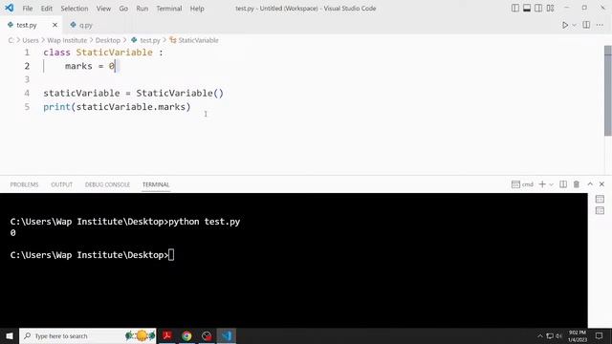Close the test.py tab
Image resolution: width=612 pixels, height=344 pixels.
(55, 25)
